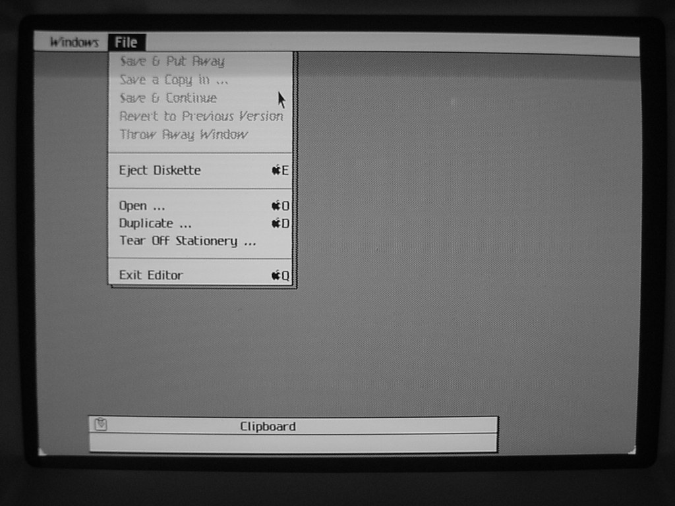Select Save a Copy In…
Viewport: 675px width, 506px height.
(x=174, y=80)
